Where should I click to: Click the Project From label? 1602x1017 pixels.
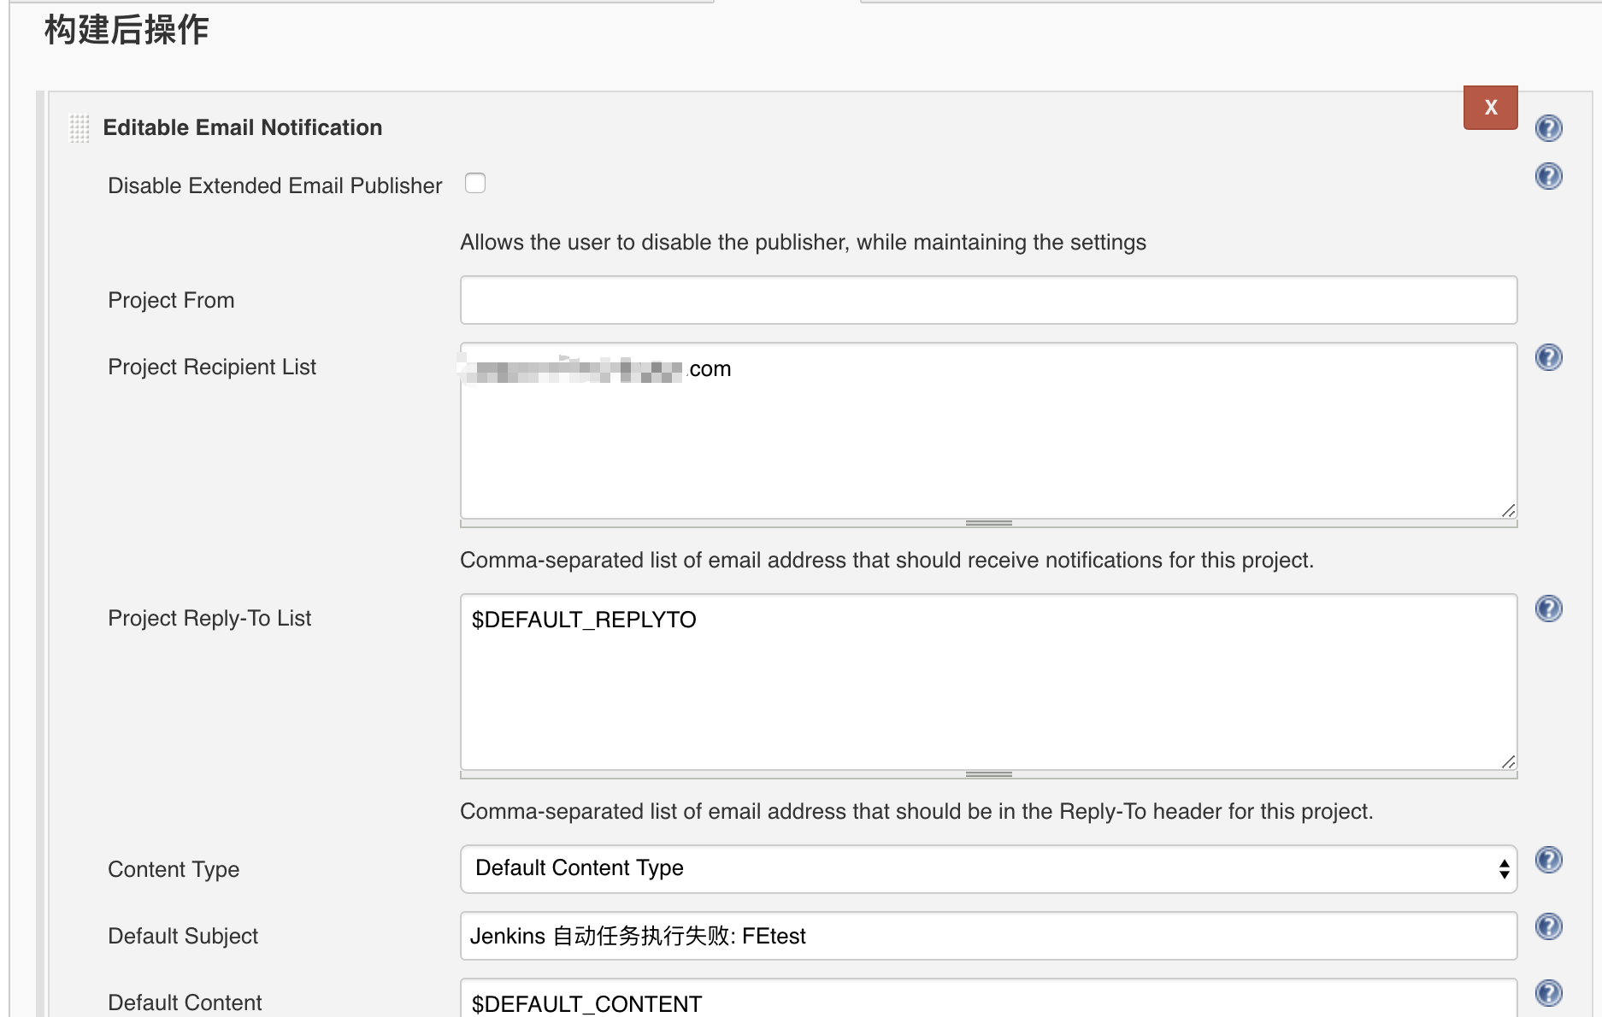pos(171,300)
